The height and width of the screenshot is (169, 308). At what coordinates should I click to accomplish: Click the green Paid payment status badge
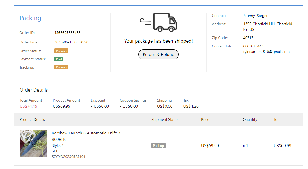coord(59,59)
